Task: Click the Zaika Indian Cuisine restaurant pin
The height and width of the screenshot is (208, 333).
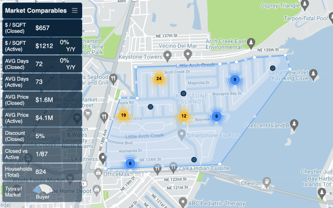Action: (174, 167)
